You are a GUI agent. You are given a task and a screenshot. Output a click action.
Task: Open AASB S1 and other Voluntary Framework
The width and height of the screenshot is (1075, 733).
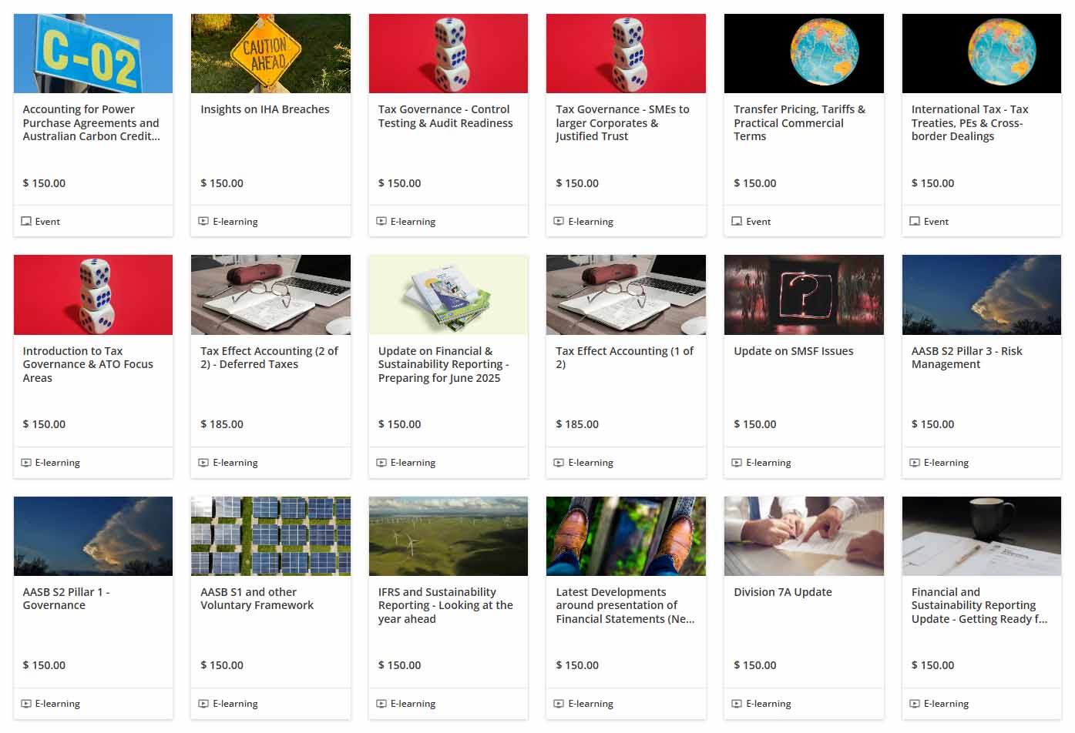pyautogui.click(x=257, y=599)
